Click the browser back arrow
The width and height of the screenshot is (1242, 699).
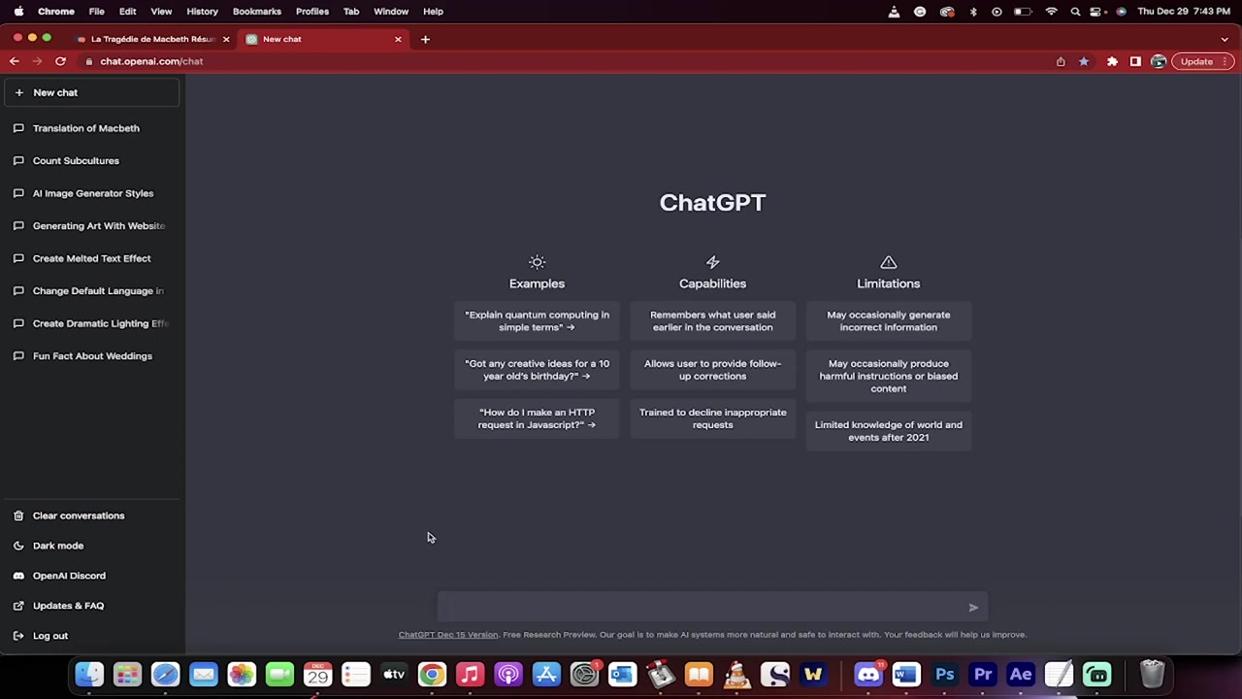tap(15, 61)
